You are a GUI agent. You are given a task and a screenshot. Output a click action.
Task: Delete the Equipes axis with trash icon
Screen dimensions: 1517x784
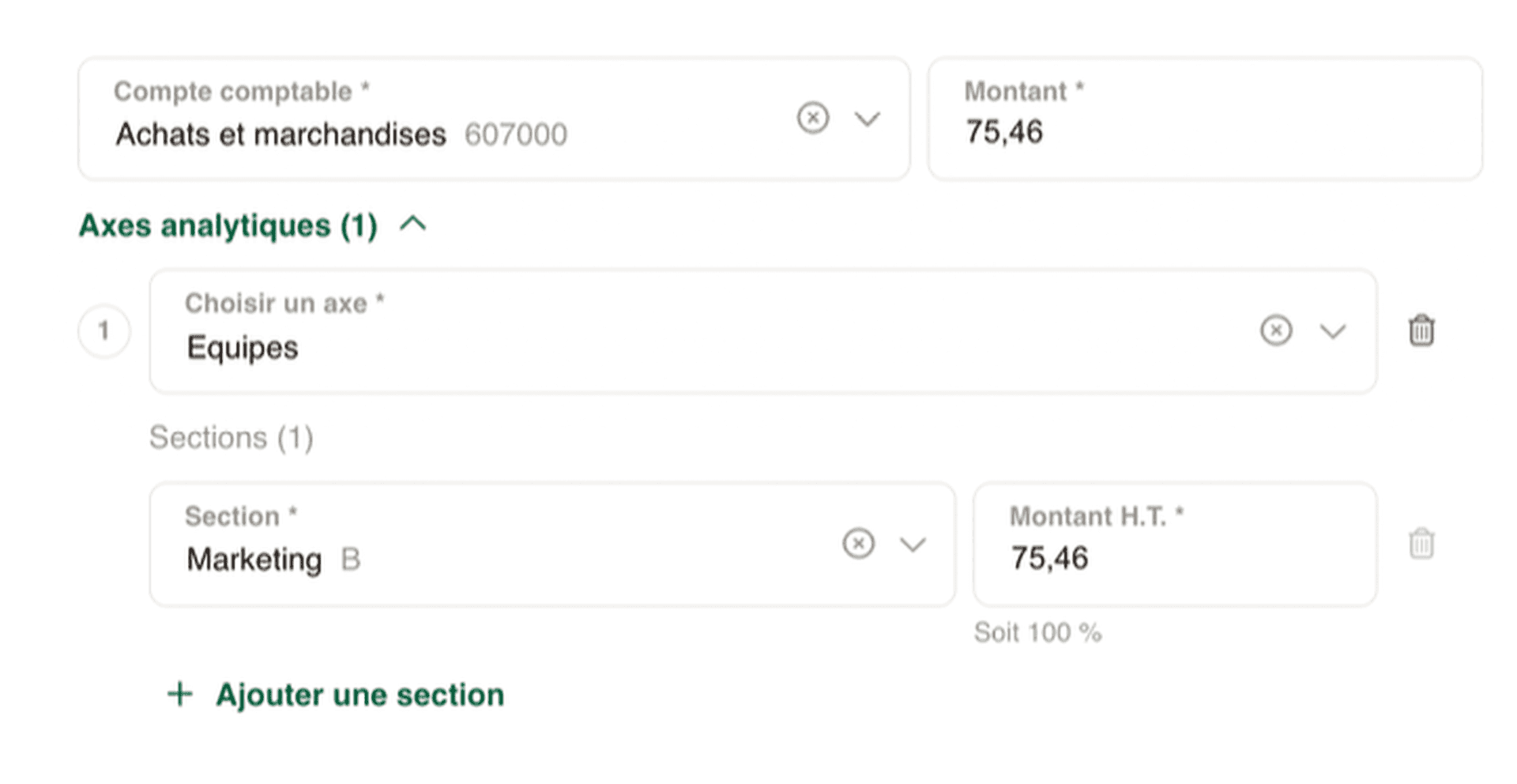coord(1421,330)
